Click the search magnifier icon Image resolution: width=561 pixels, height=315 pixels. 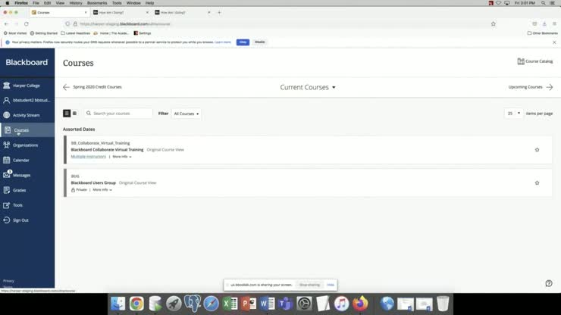tap(89, 114)
